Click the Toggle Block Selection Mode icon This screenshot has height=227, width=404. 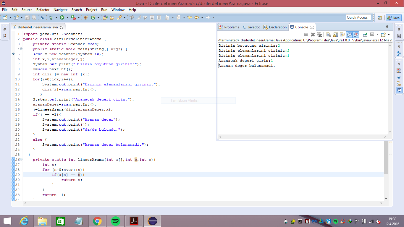[152, 17]
